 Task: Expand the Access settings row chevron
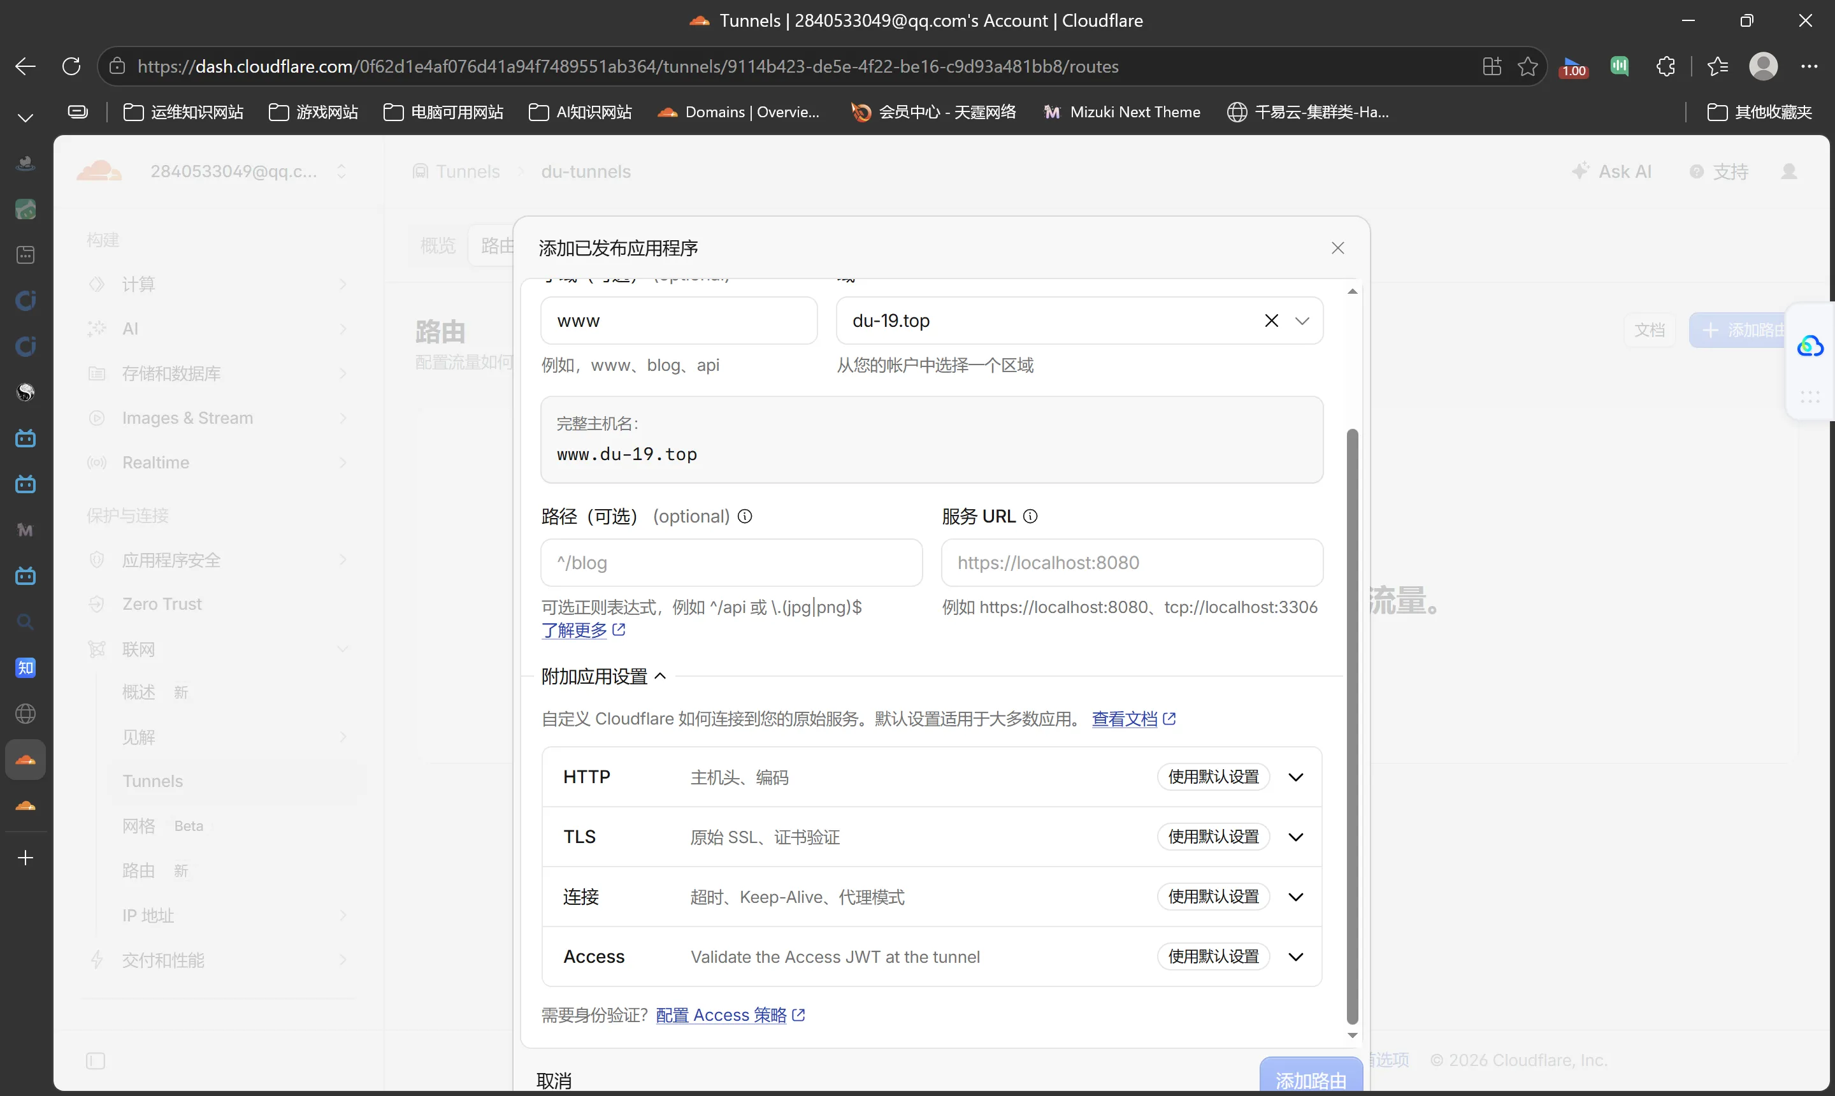(x=1295, y=956)
